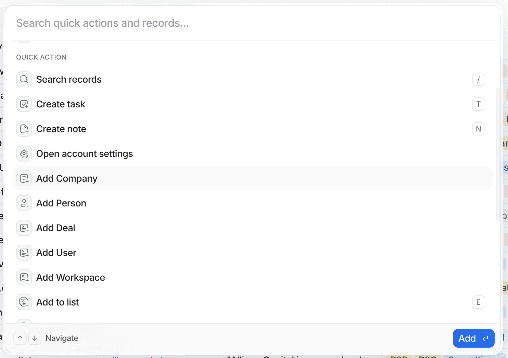
Task: Click the Add to list icon
Action: [x=24, y=302]
